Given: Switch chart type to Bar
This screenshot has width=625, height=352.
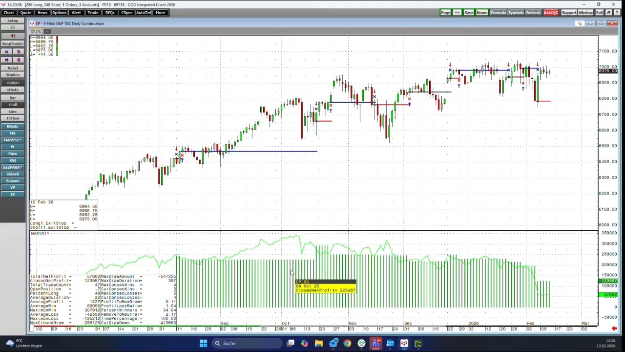Looking at the screenshot, I should click(13, 98).
